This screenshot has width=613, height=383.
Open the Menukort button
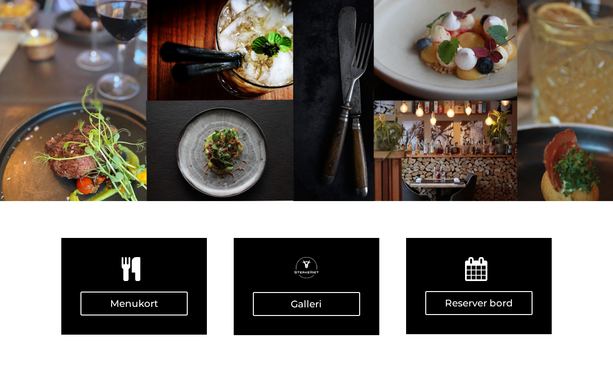point(134,304)
